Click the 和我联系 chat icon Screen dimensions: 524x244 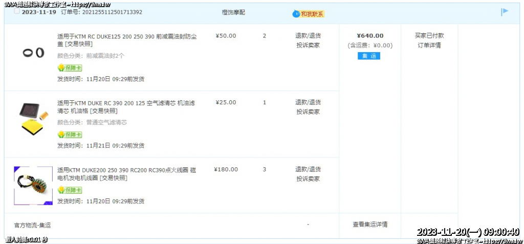[308, 14]
